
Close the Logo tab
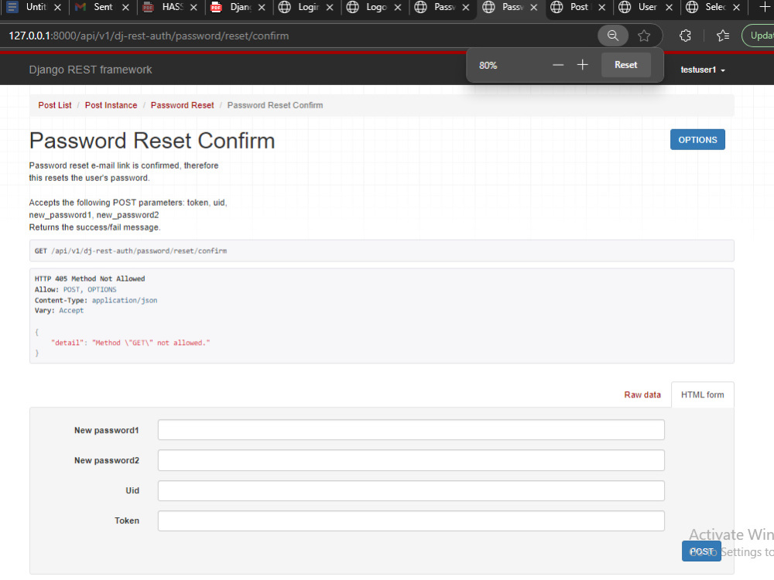tap(397, 8)
